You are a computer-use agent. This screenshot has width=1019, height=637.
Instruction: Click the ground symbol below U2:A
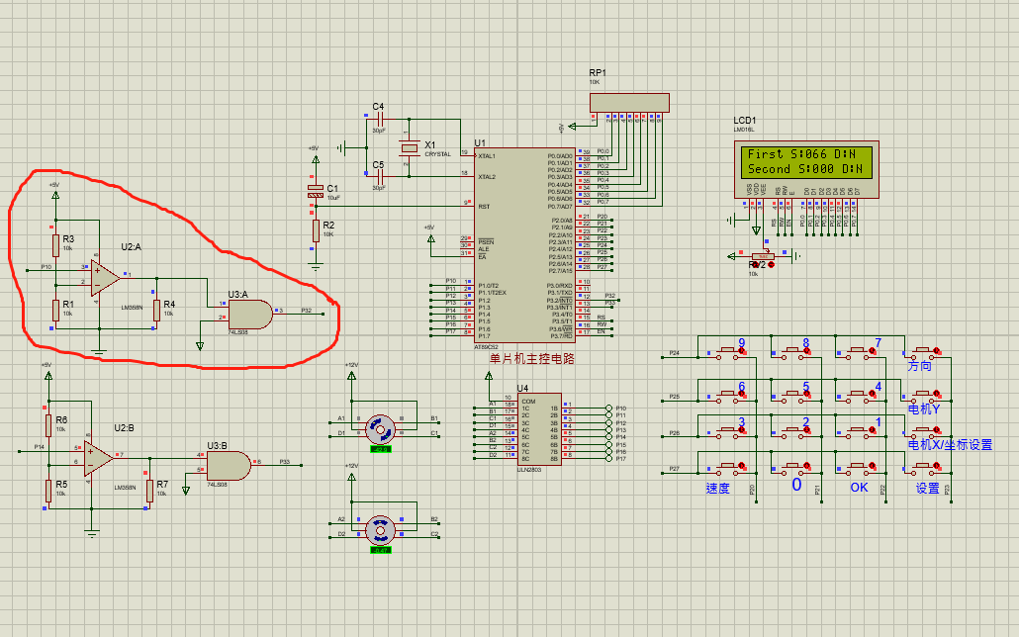point(99,352)
